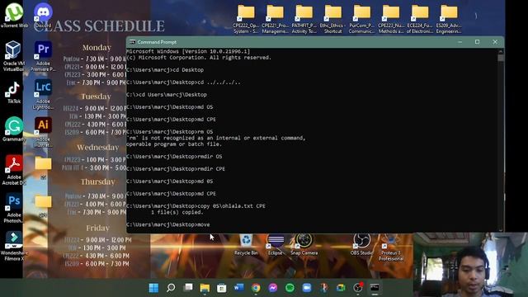
Task: Click the 'Microsoft Windows [Version' header line
Action: [x=188, y=51]
